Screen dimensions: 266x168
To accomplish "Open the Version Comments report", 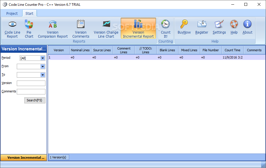I will [81, 28].
